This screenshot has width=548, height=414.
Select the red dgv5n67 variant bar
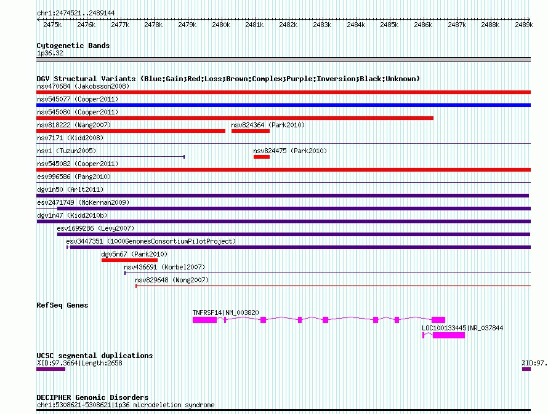130,260
